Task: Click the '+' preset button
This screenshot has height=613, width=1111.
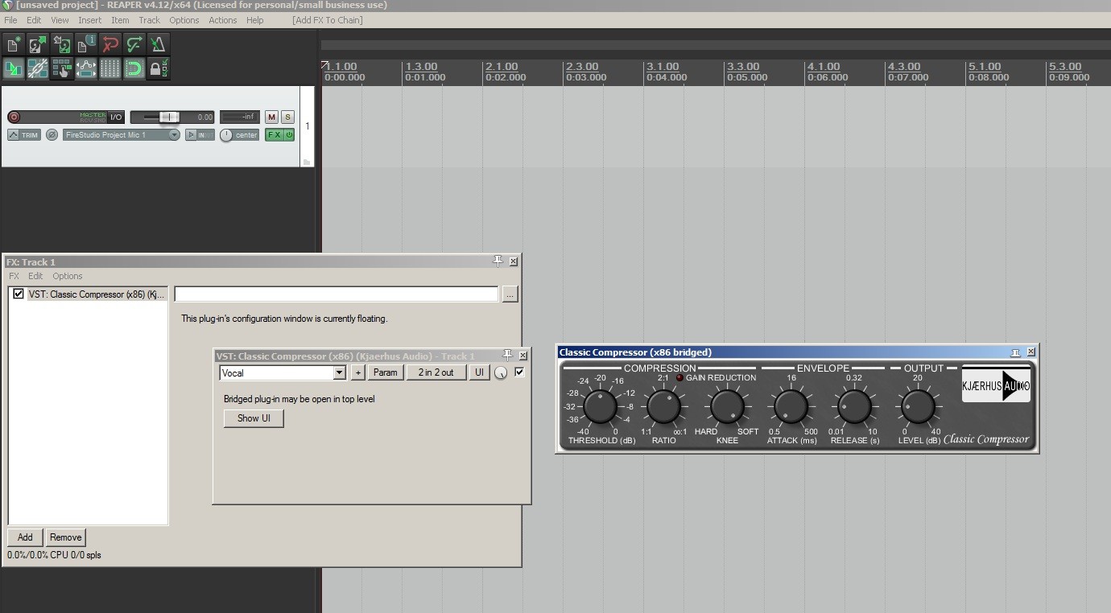Action: point(357,372)
